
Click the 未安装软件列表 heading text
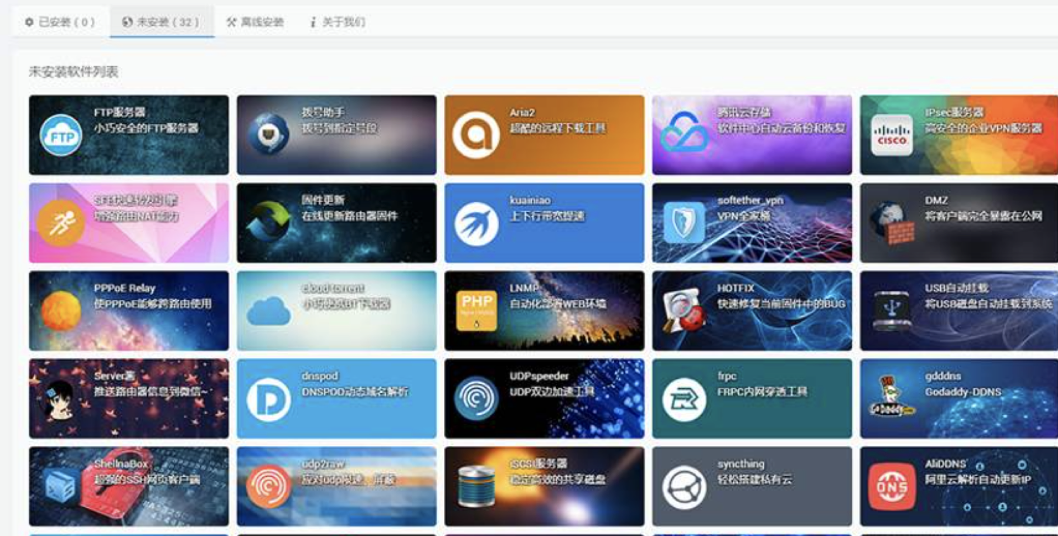73,72
